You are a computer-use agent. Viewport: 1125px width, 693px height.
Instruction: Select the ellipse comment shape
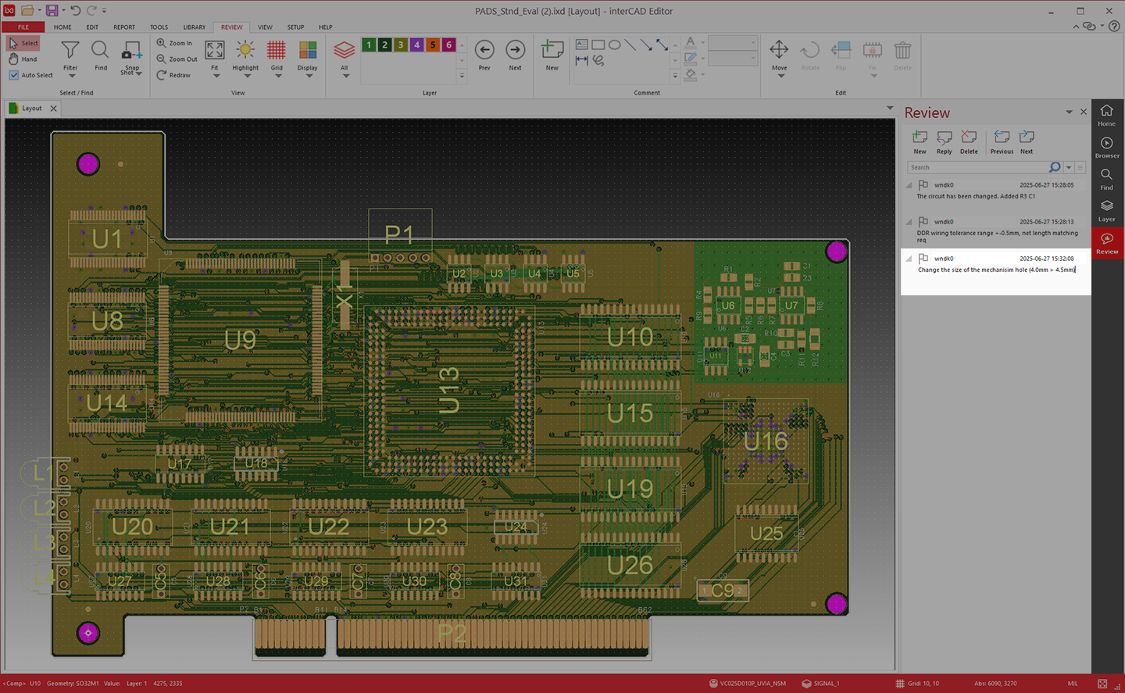point(615,45)
